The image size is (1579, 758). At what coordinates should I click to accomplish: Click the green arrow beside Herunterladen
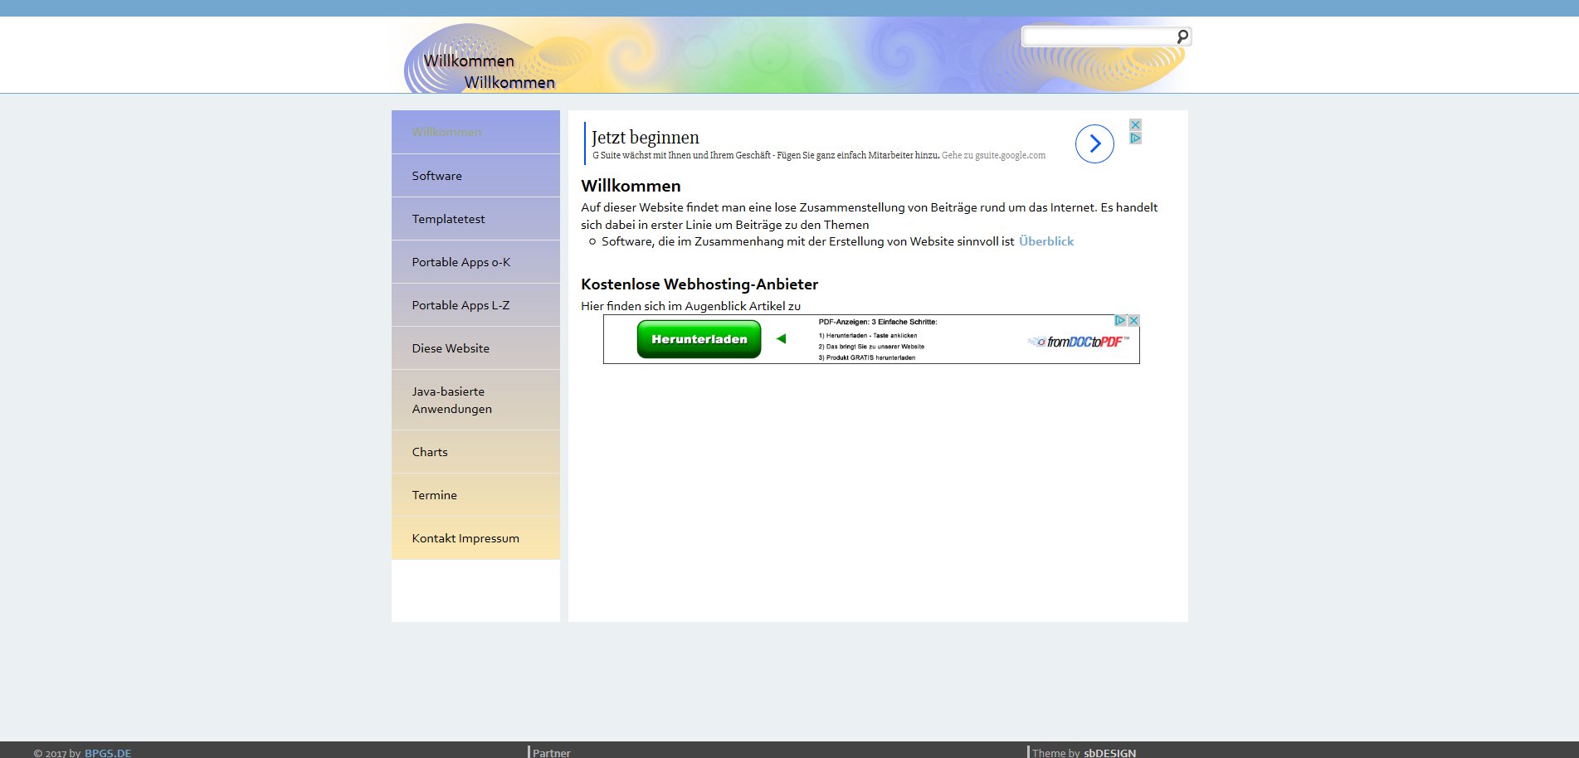pyautogui.click(x=781, y=338)
